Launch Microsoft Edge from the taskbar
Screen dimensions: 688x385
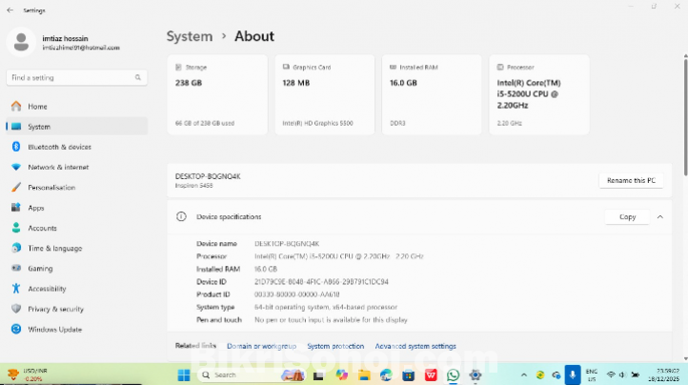pos(386,375)
